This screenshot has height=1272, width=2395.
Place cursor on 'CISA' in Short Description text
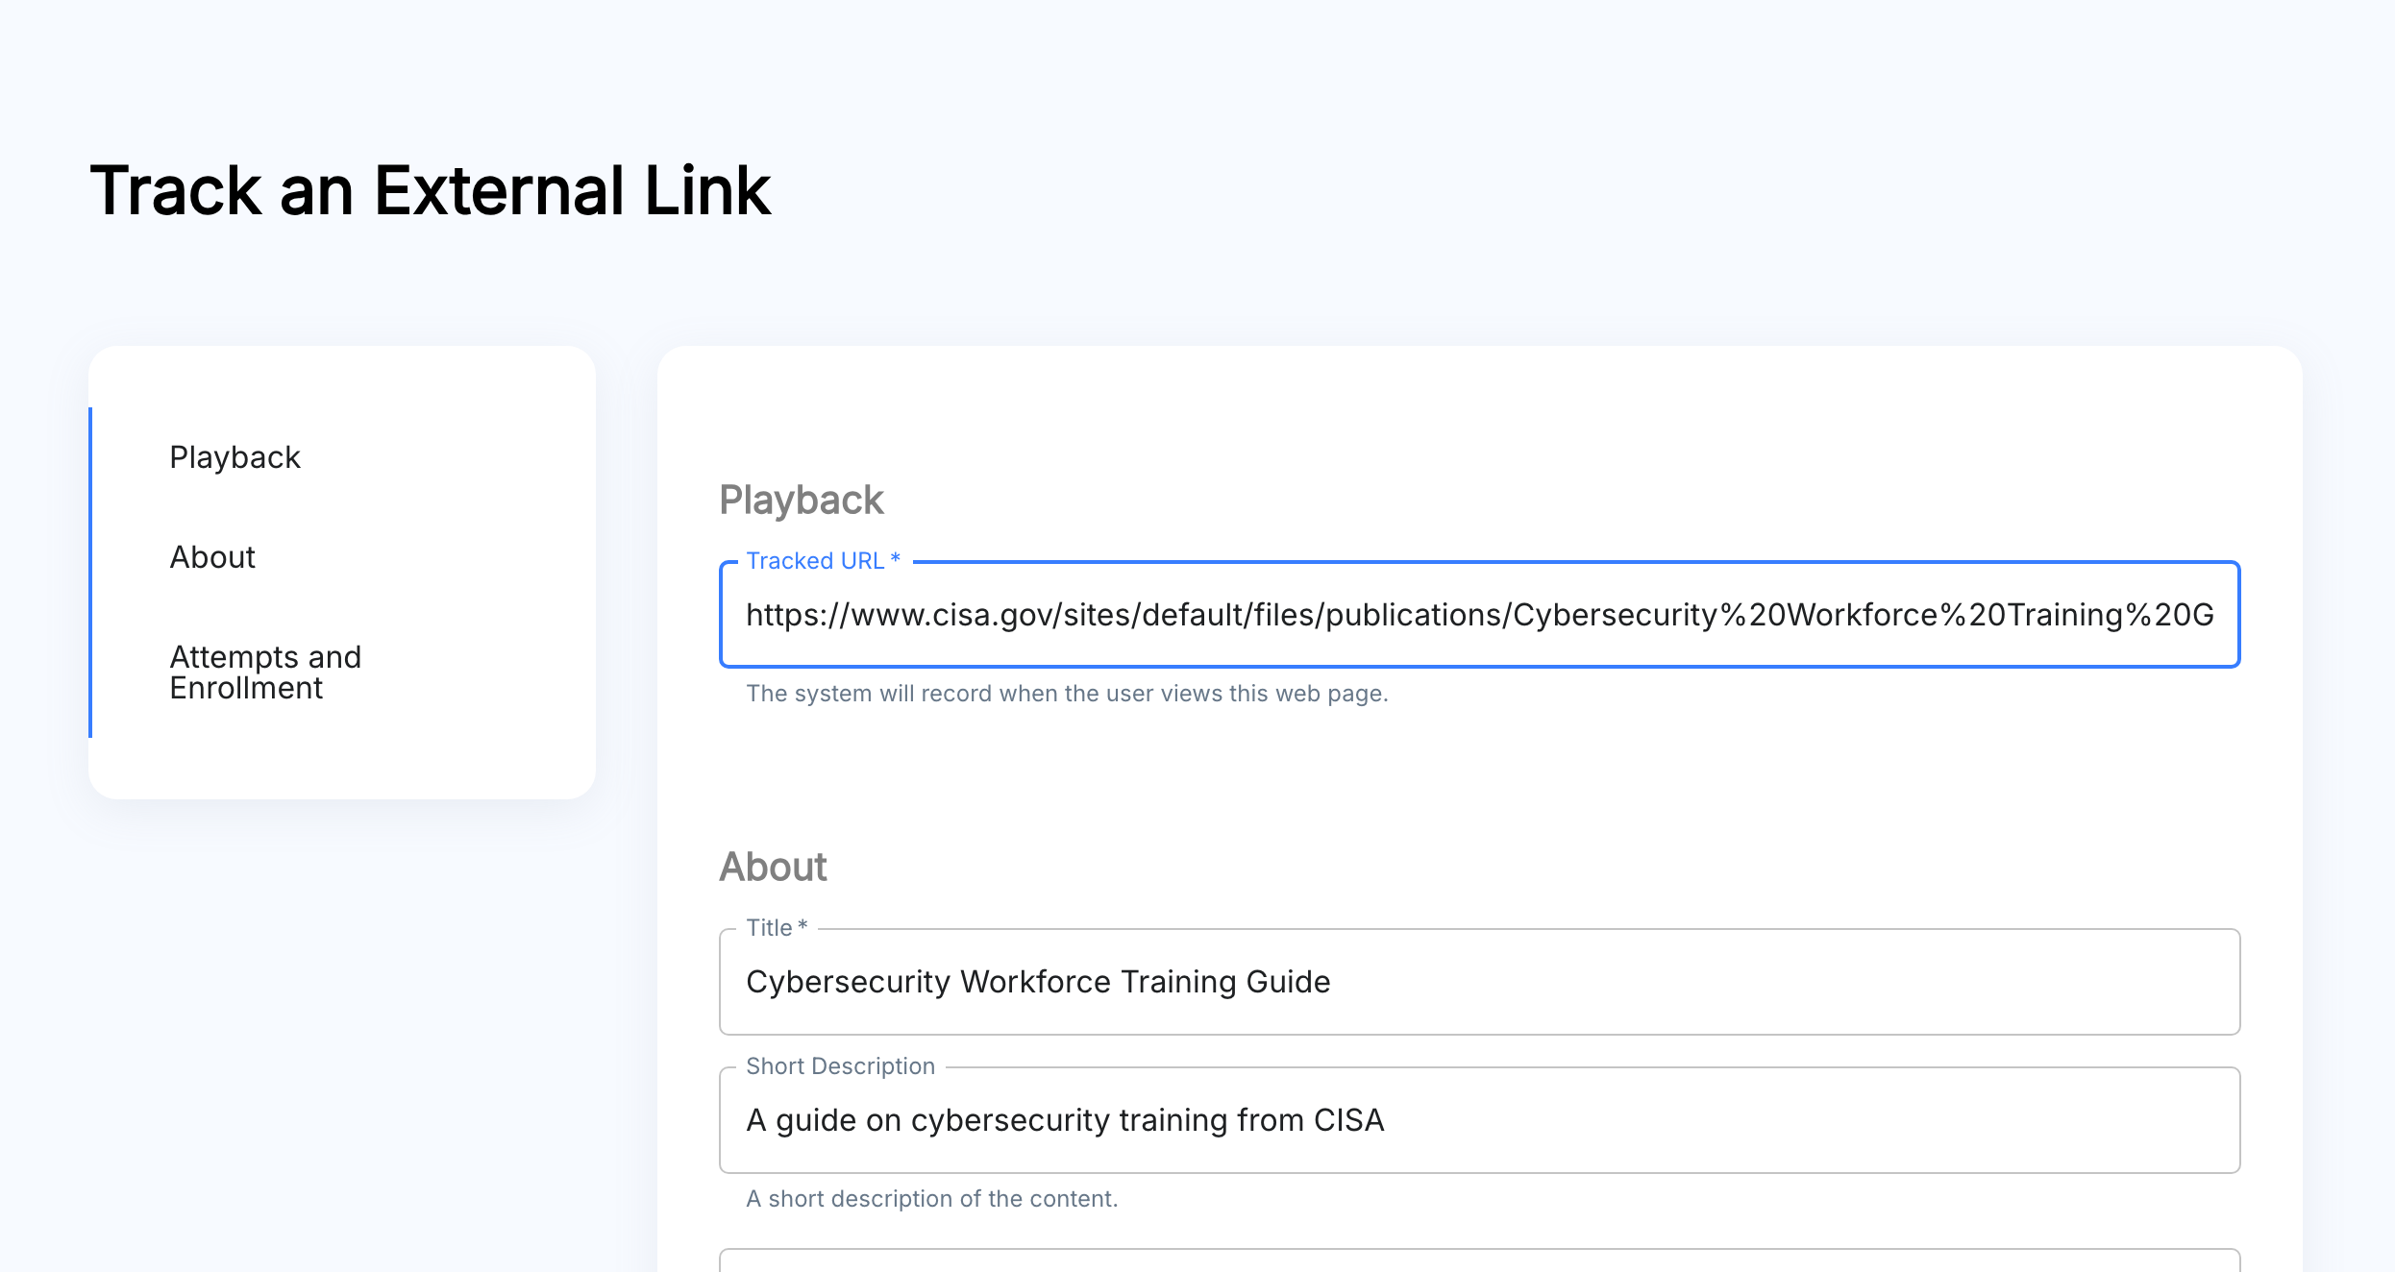1348,1120
